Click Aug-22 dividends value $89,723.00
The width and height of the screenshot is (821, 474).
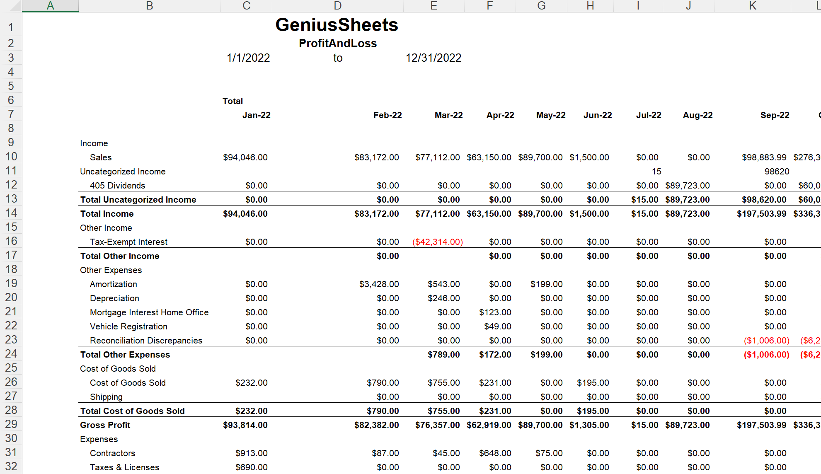coord(687,186)
